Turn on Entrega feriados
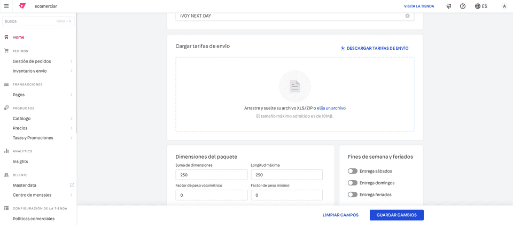 point(352,195)
